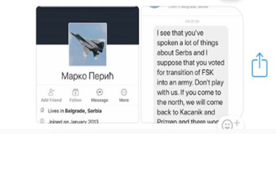
Task: Click the location icon beside Lives in
Action: (x=42, y=110)
